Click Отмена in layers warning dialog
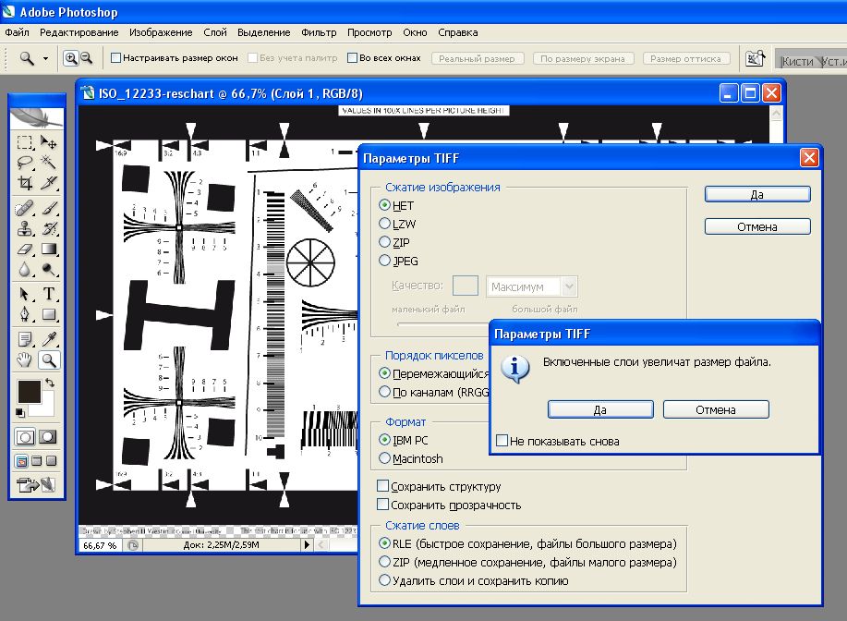 click(x=716, y=409)
